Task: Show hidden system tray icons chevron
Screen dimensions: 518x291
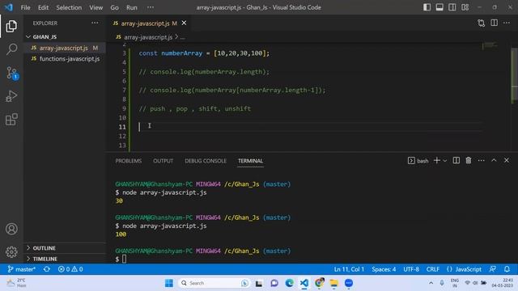Action: tap(431, 283)
